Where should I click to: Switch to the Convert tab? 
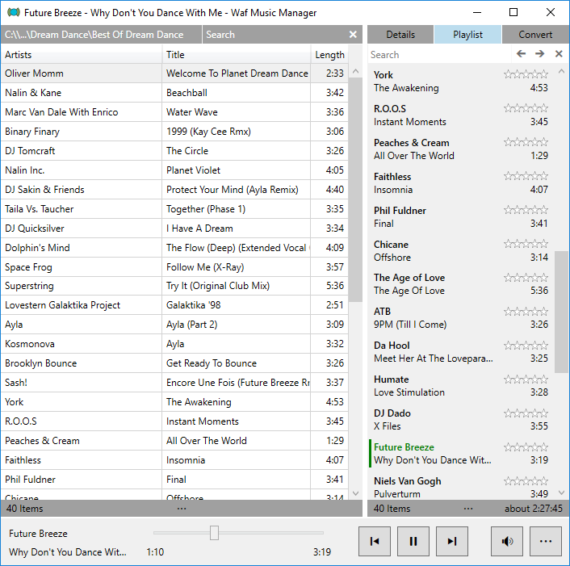pos(535,35)
